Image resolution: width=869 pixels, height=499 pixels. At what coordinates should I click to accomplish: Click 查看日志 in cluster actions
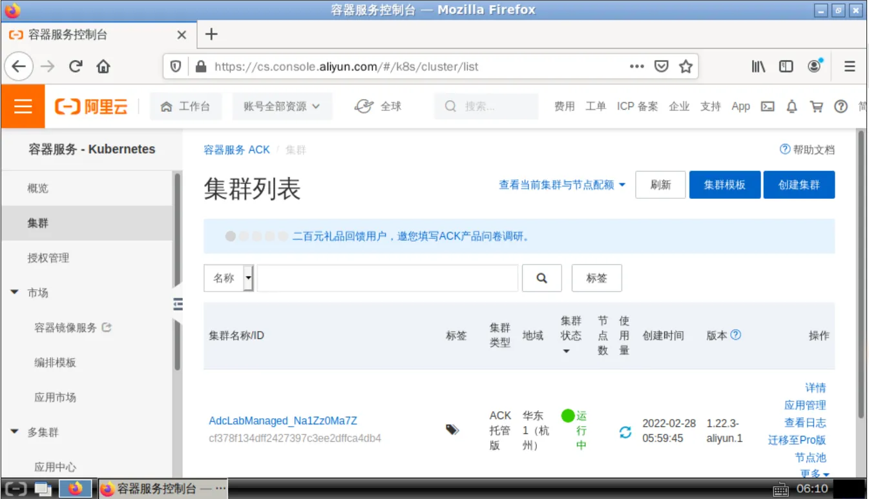(805, 423)
